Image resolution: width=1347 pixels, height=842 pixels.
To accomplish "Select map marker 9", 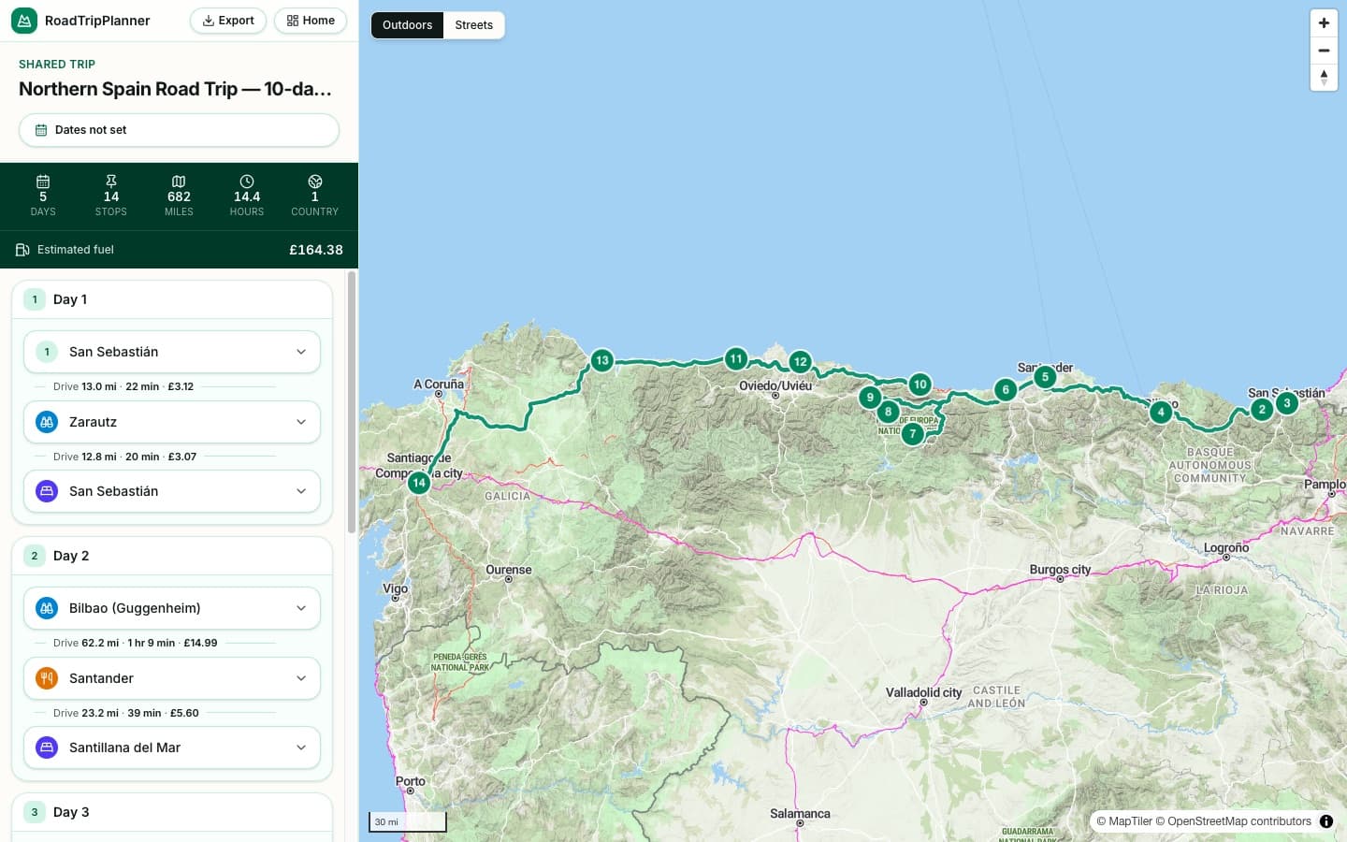I will click(870, 397).
